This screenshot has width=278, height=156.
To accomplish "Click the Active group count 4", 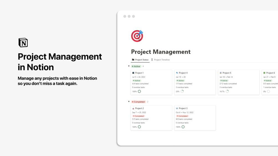I will pyautogui.click(x=143, y=66).
